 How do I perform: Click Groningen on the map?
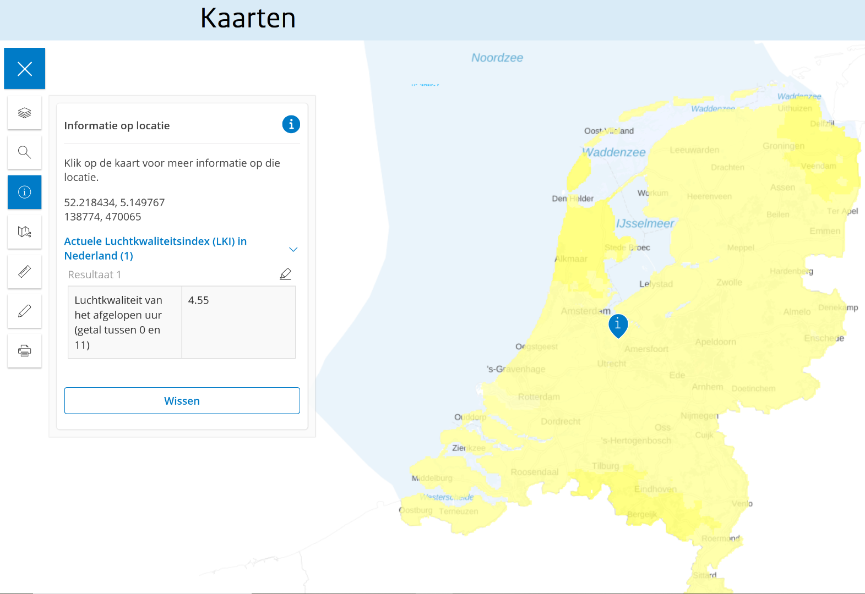tap(783, 146)
